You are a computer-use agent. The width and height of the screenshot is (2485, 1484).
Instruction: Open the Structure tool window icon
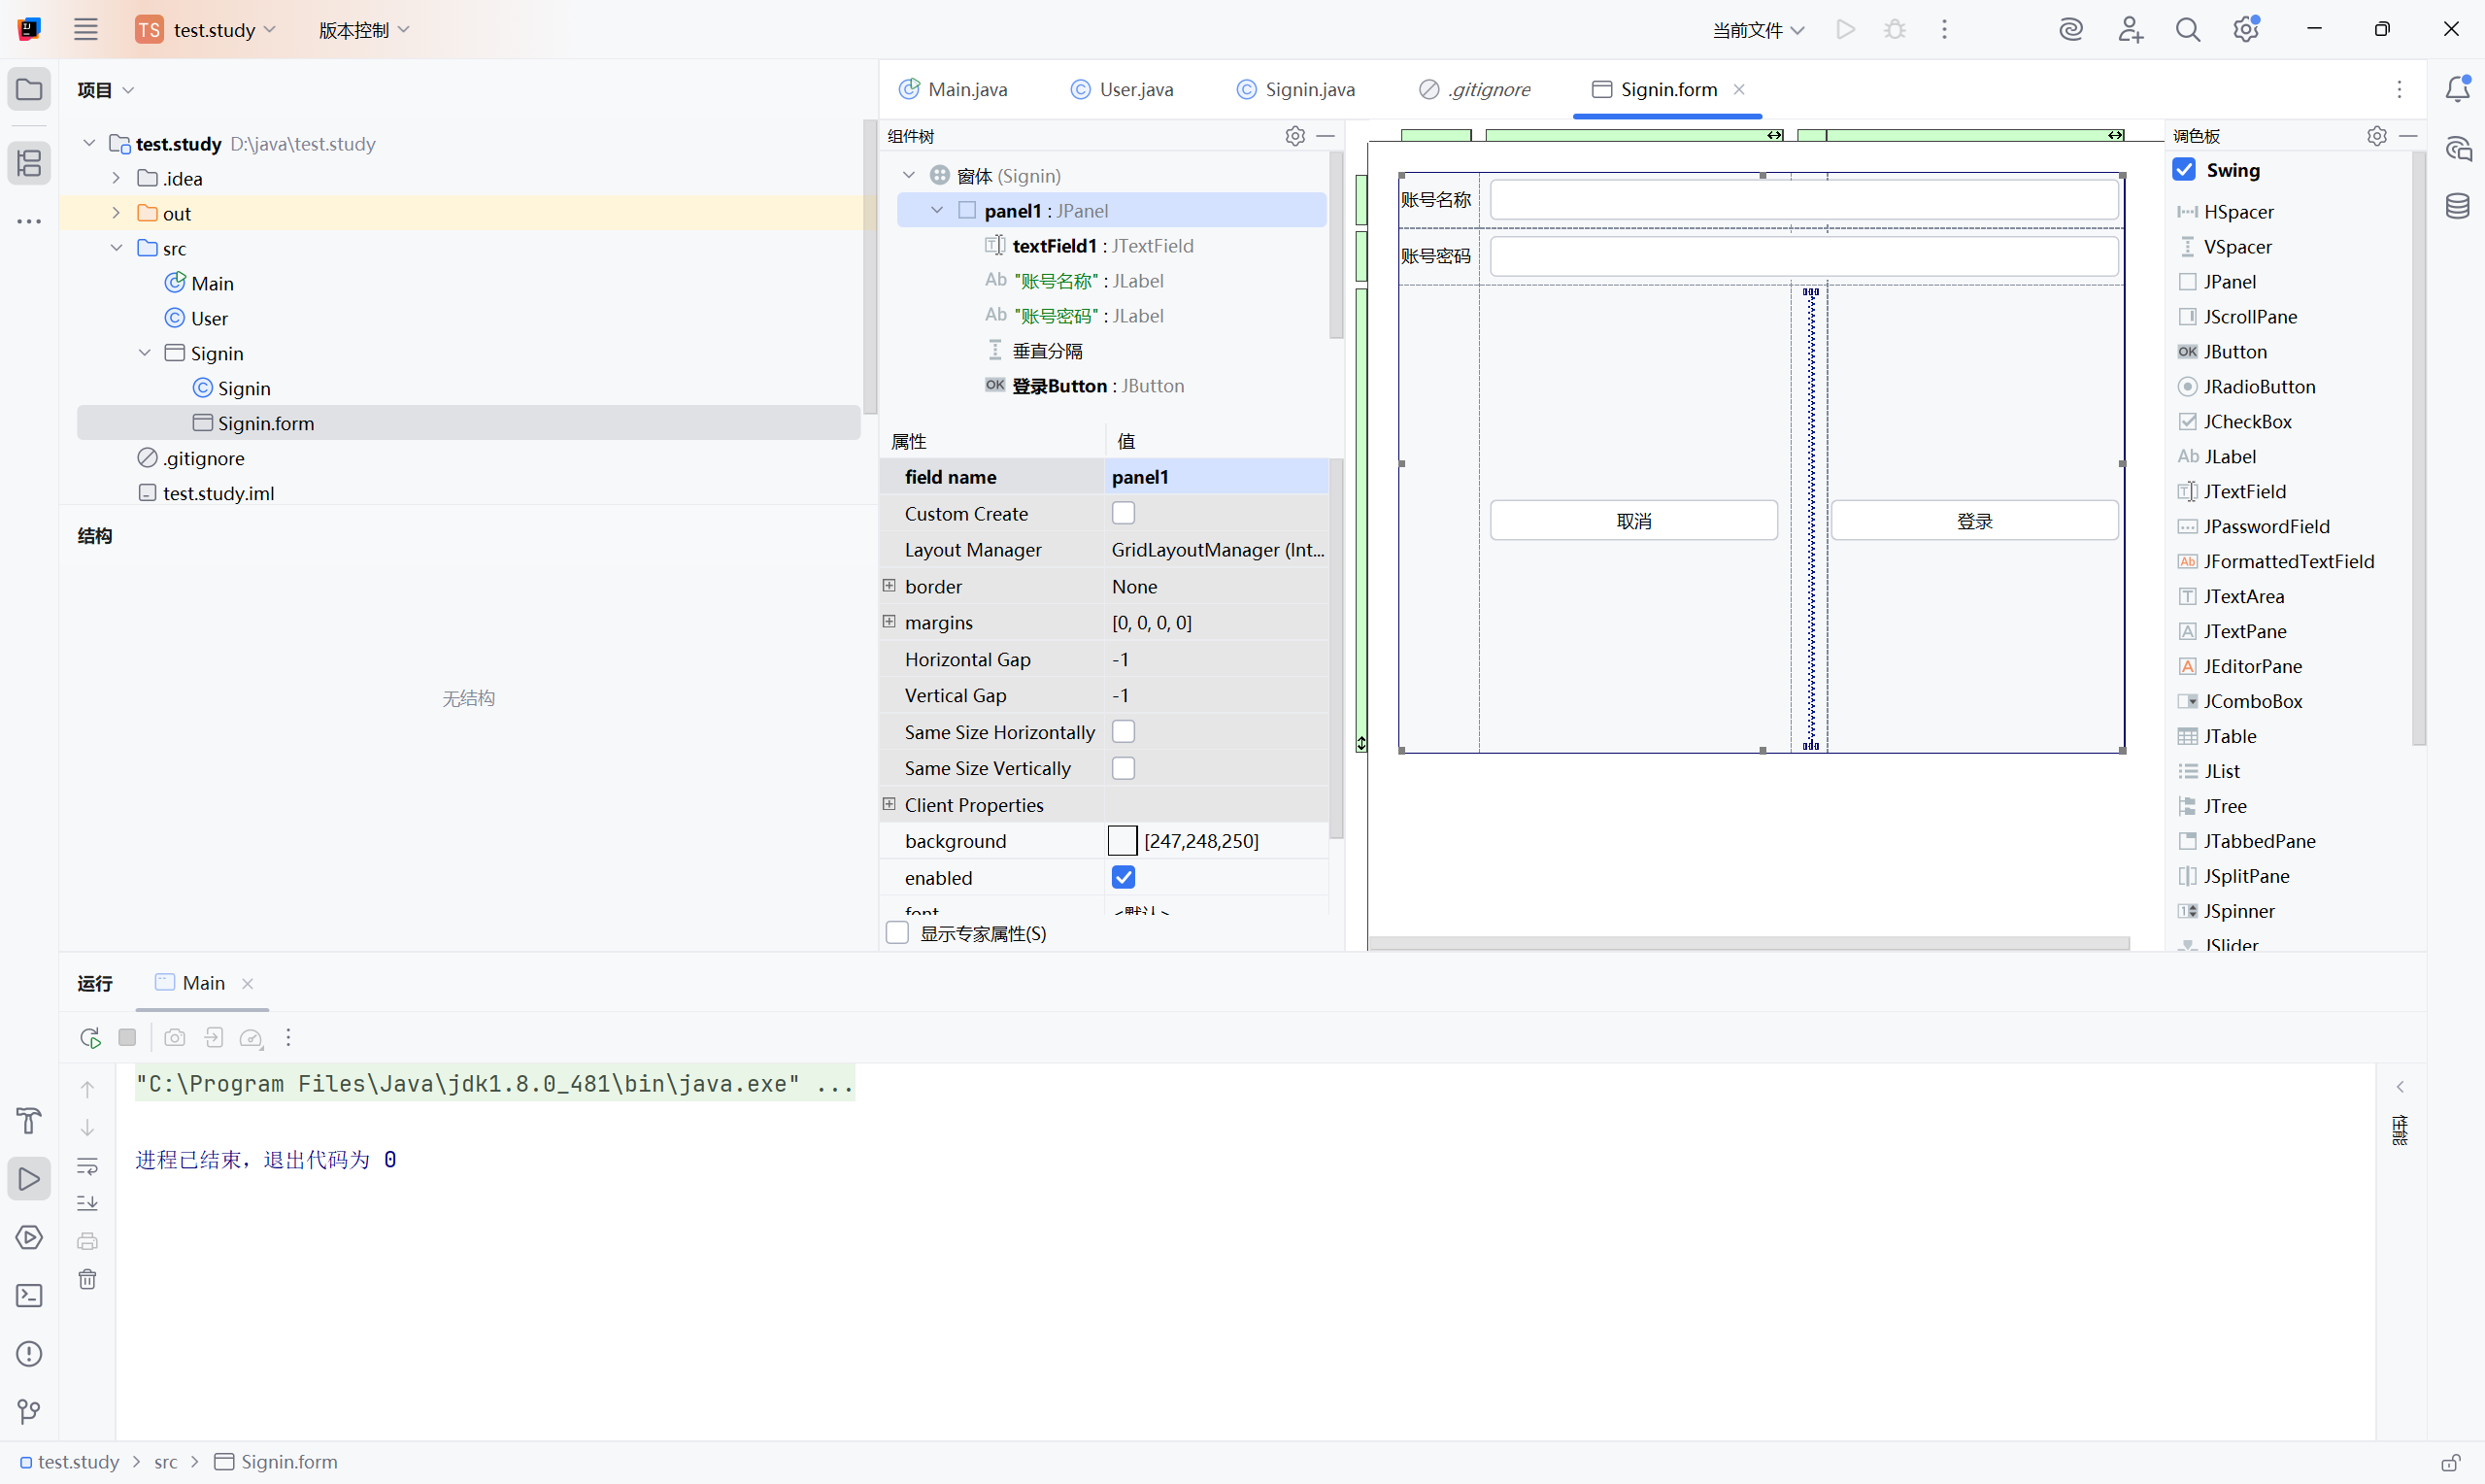(x=29, y=162)
